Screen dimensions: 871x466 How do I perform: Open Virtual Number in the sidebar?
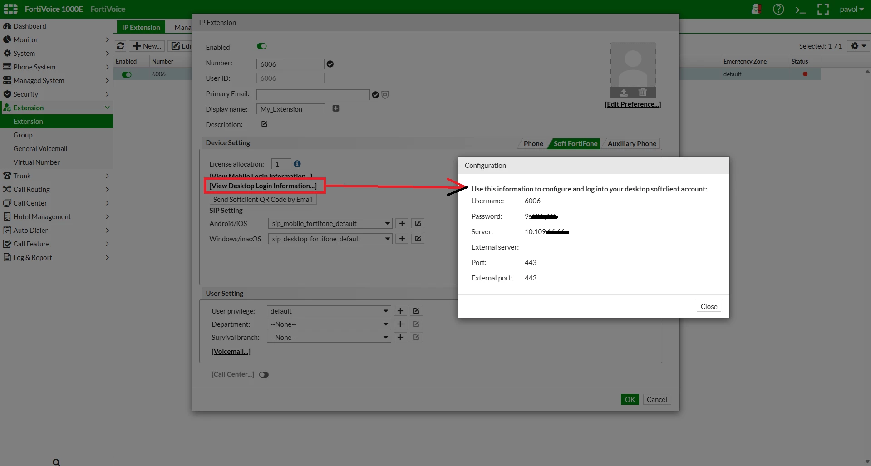coord(56,162)
